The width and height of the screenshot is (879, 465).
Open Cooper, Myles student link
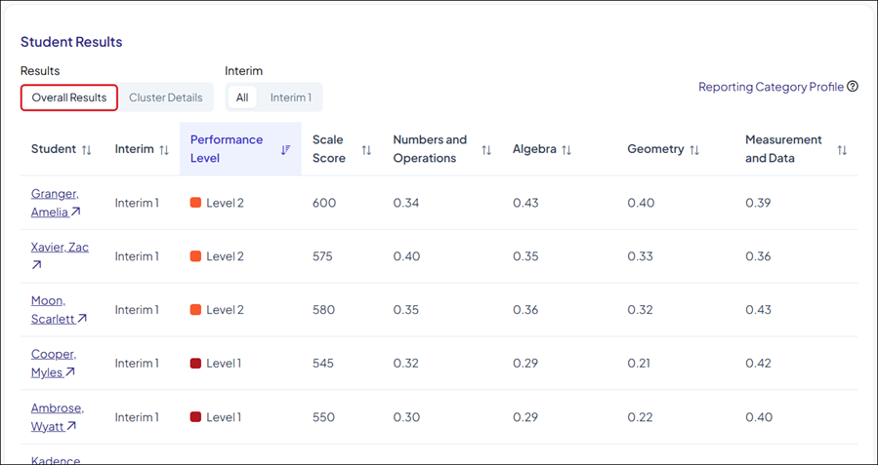53,364
